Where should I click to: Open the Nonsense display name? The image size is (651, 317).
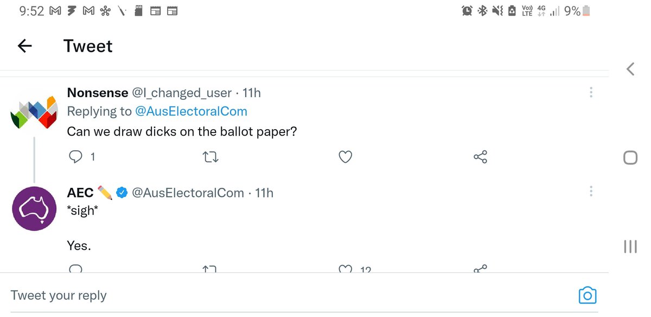[98, 93]
